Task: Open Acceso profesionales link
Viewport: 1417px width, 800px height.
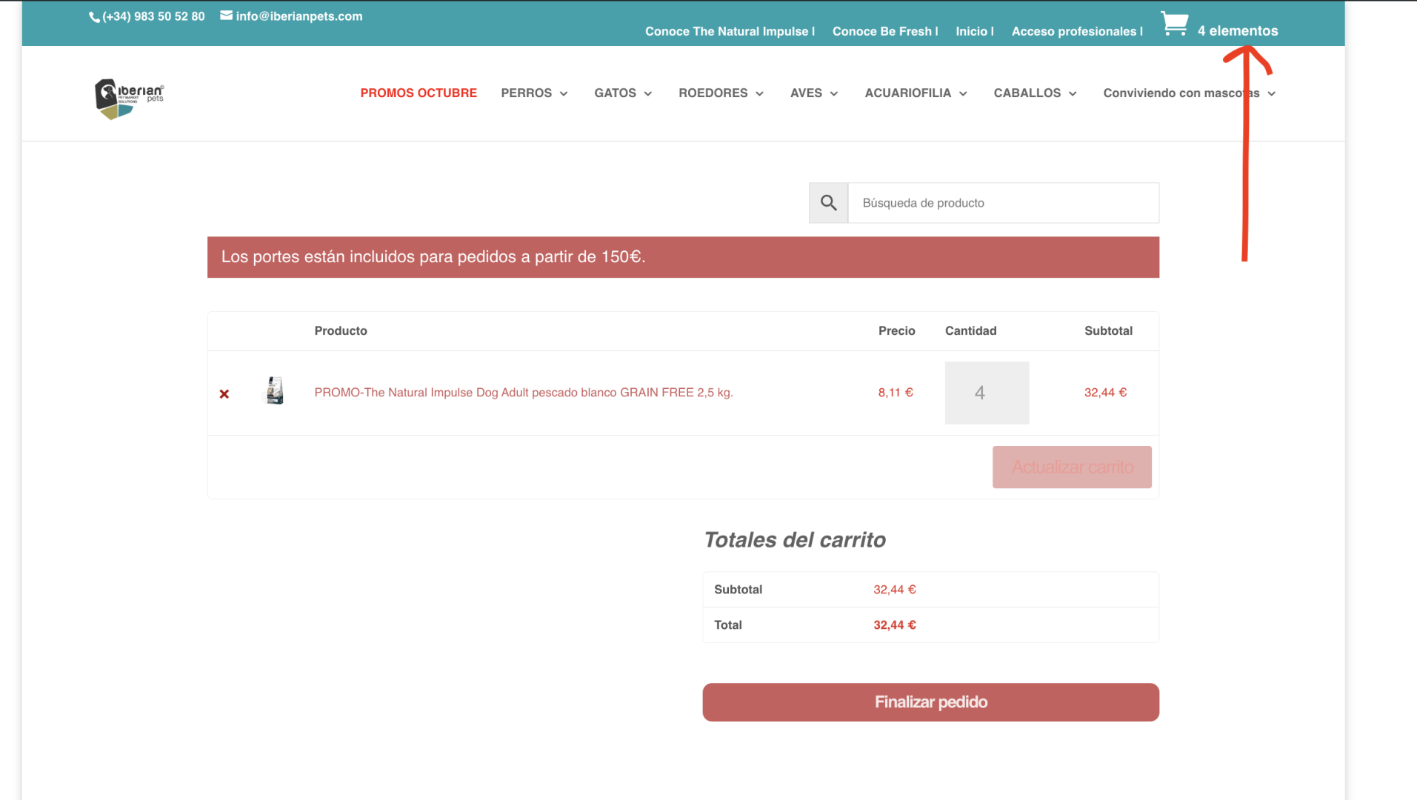Action: coord(1077,31)
